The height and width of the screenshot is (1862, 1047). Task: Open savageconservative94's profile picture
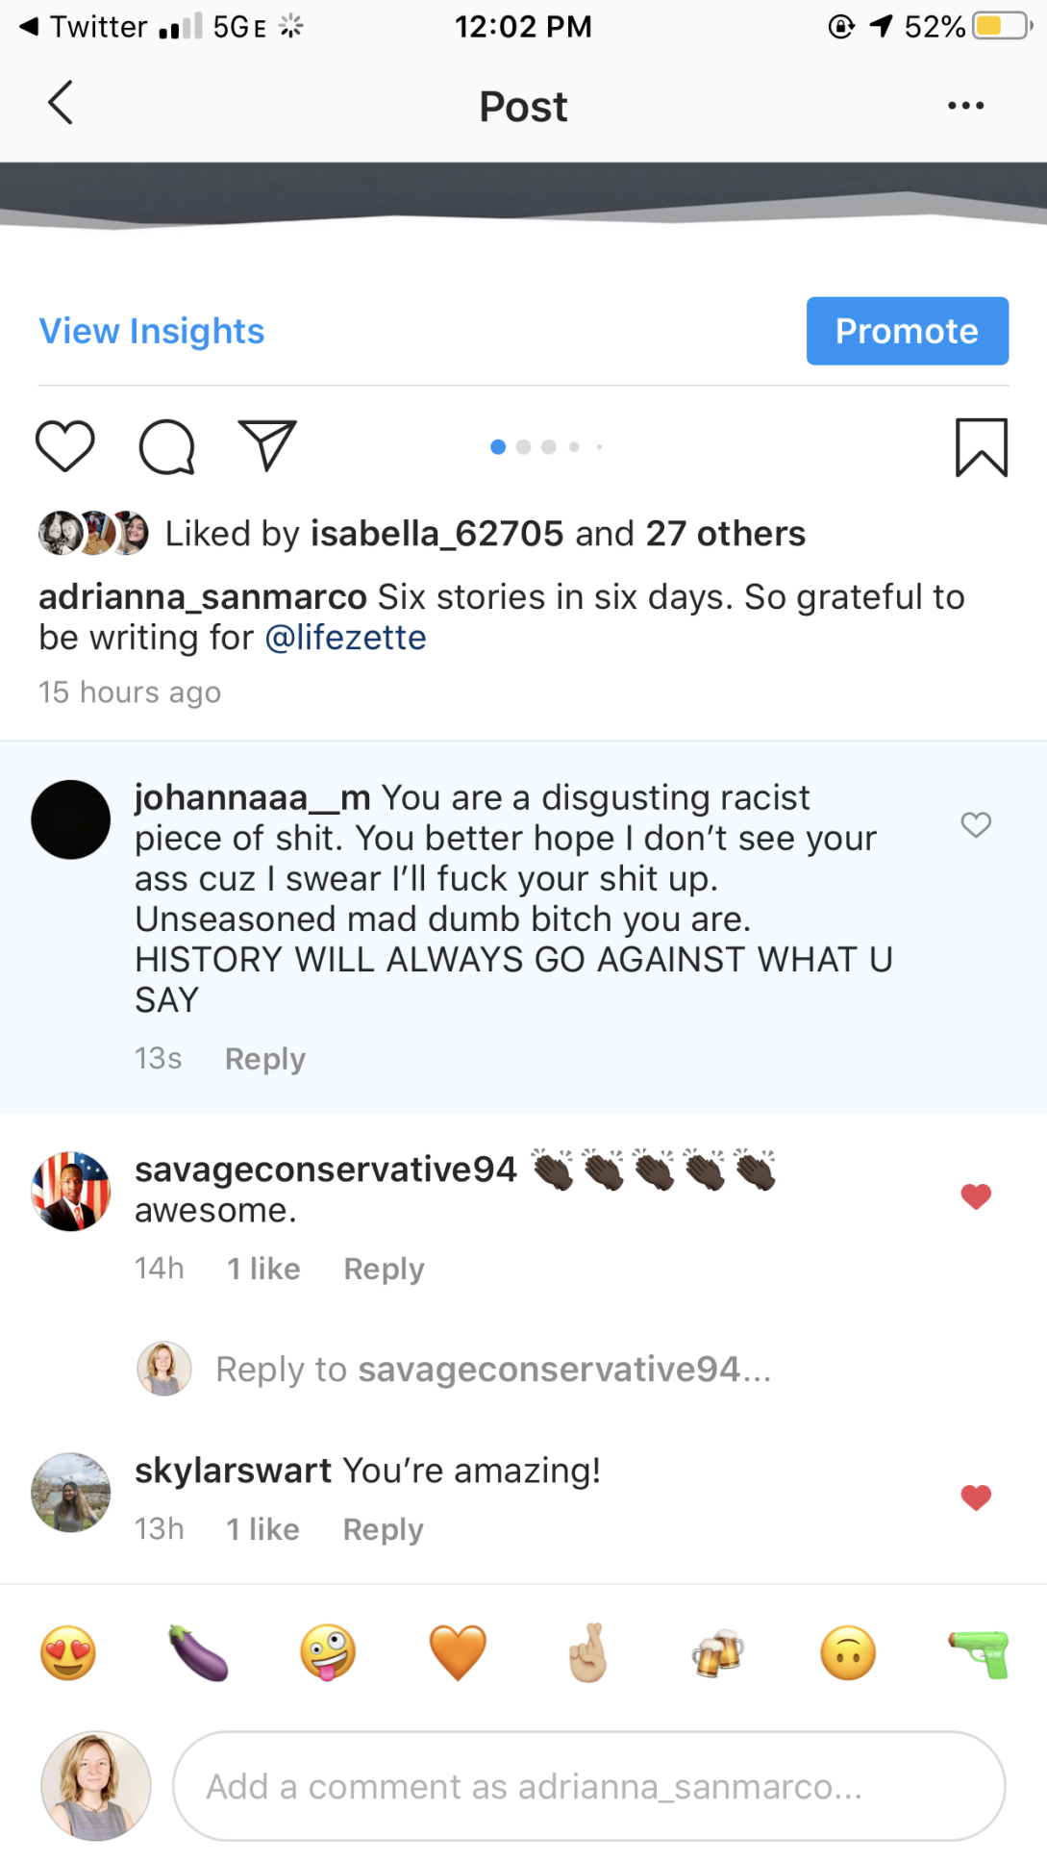(71, 1191)
